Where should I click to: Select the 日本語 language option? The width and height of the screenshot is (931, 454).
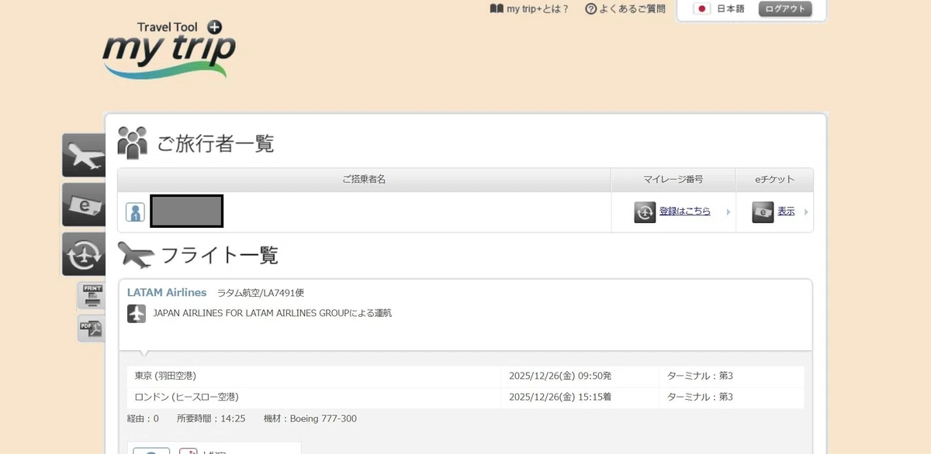pos(730,9)
